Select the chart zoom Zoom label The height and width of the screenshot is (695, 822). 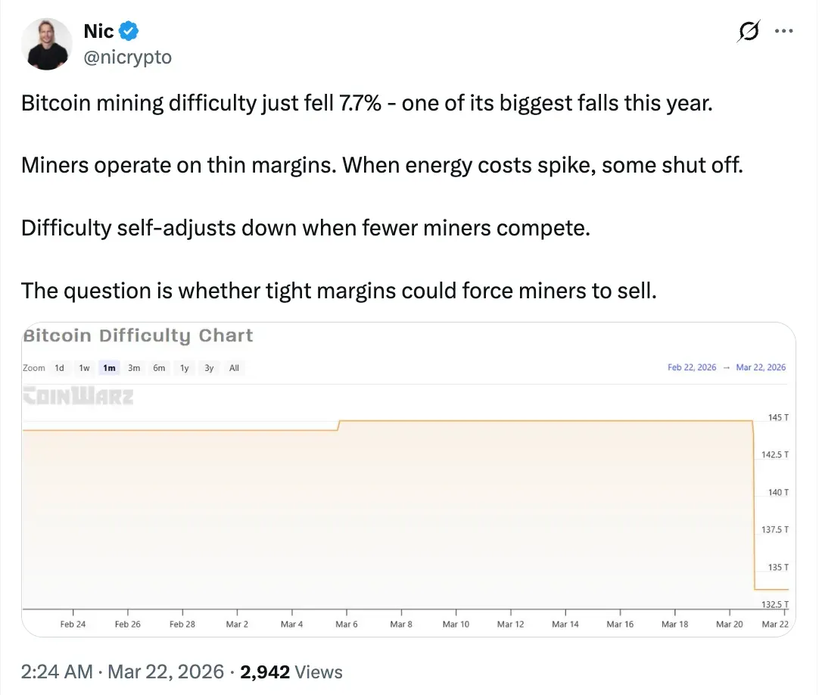(x=34, y=368)
